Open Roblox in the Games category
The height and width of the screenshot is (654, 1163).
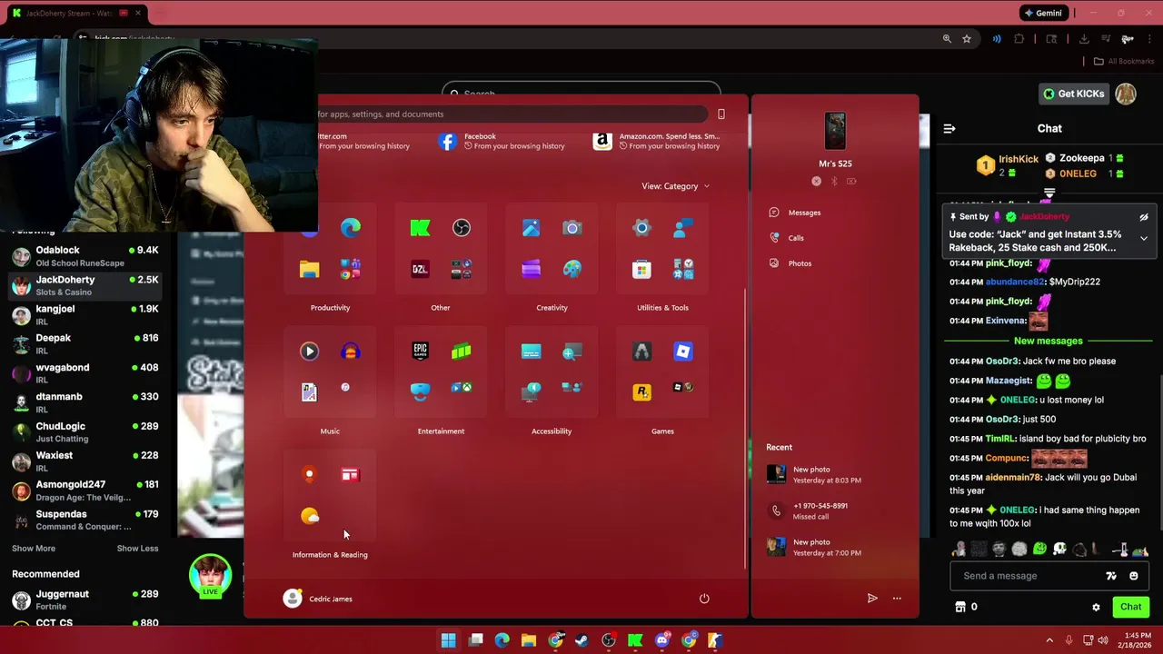point(683,352)
